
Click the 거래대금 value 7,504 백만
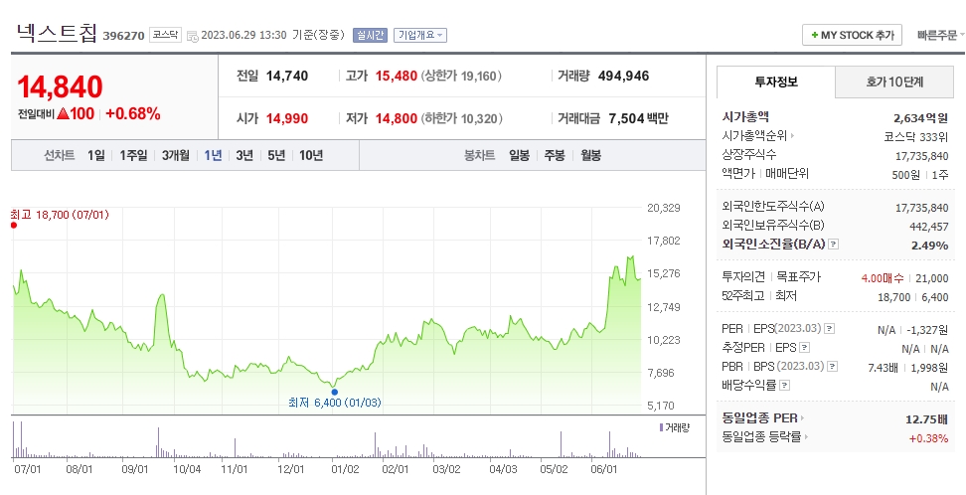638,118
